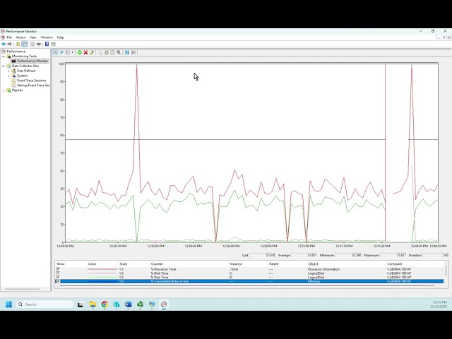Select the Performance root tree item
The height and width of the screenshot is (339, 452).
[16, 52]
